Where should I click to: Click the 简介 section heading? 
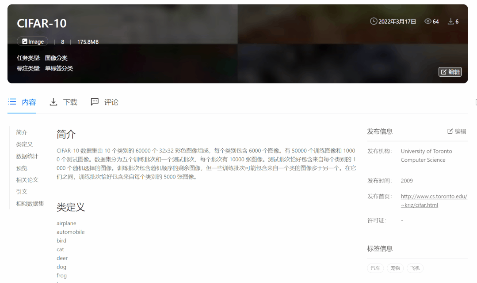[x=66, y=134]
